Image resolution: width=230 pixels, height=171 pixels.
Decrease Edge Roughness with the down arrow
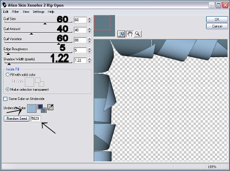tap(89, 52)
